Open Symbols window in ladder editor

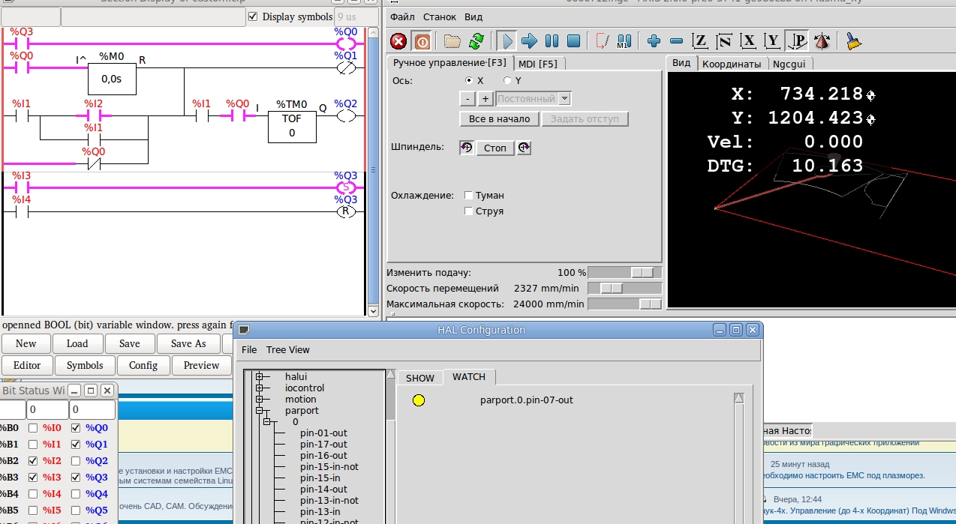click(x=85, y=366)
